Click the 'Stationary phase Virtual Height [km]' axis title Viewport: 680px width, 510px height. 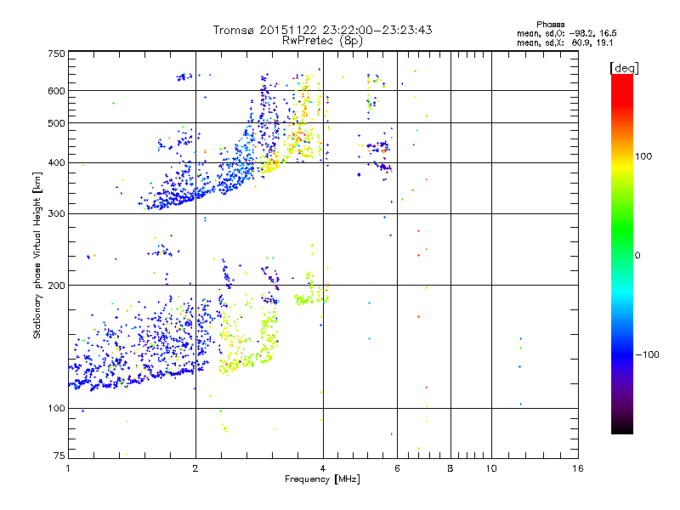[x=37, y=255]
